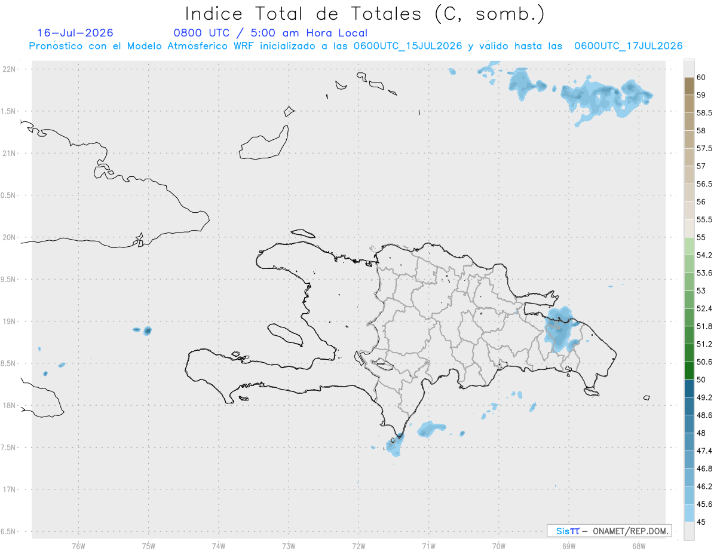
Task: Click the legend value "51.2"
Action: (x=704, y=344)
